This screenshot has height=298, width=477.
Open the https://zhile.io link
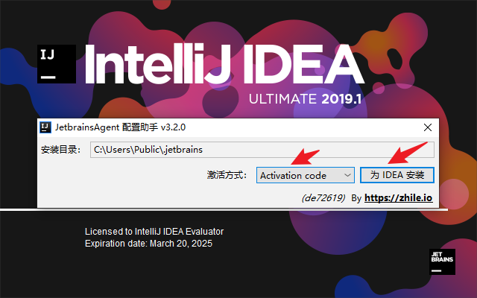(398, 198)
